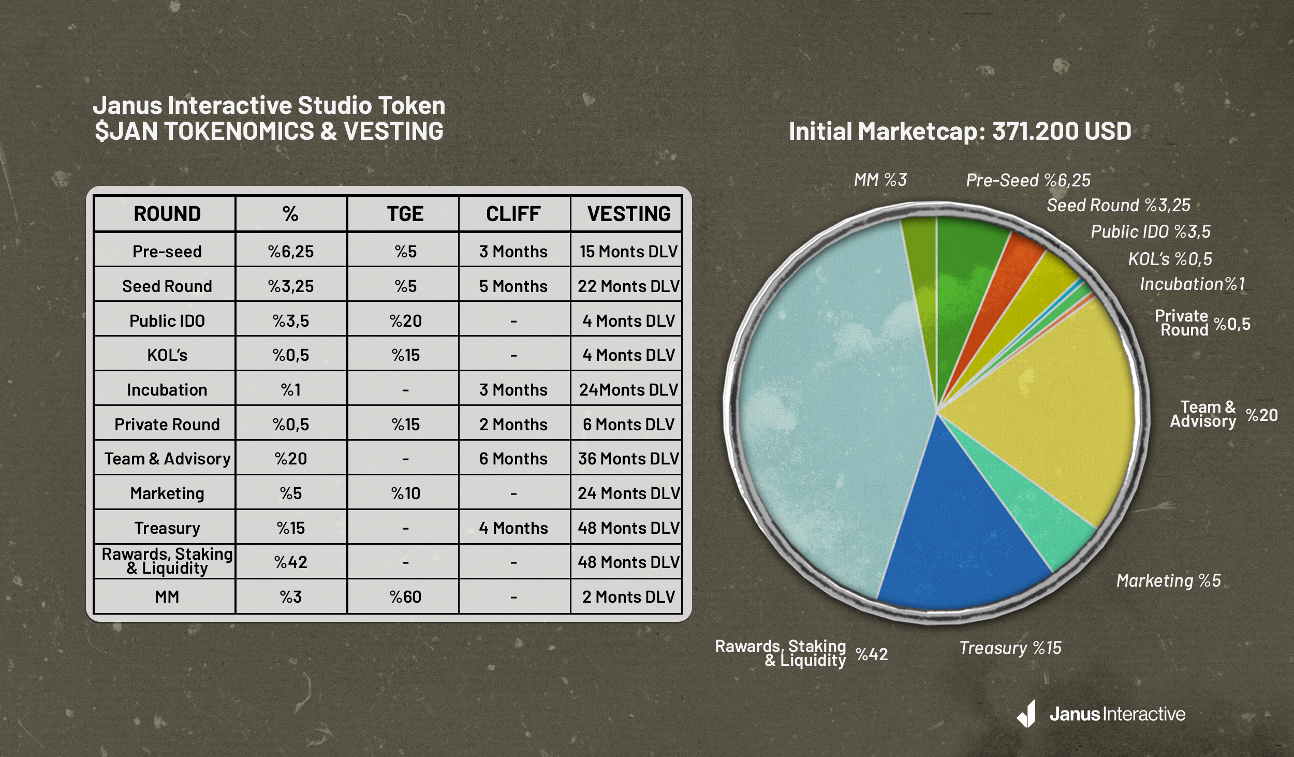Click the 'Private Round' row name cell

[165, 423]
